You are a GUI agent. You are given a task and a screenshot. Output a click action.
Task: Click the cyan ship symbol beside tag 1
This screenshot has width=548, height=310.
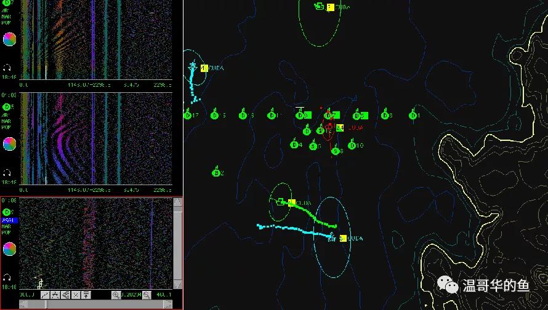[193, 66]
